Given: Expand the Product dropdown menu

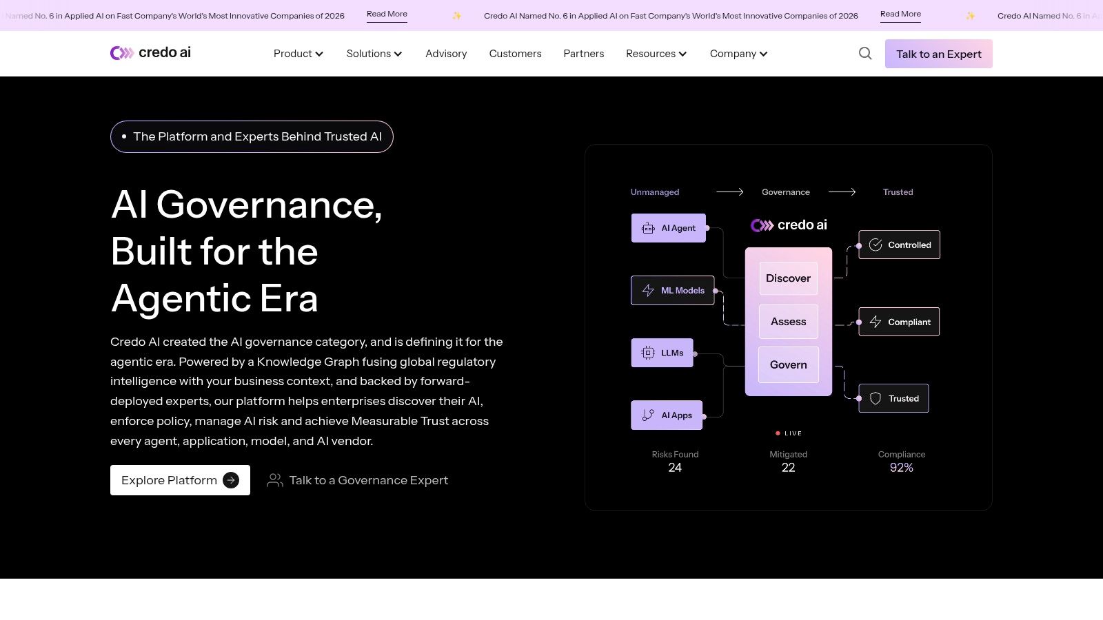Looking at the screenshot, I should tap(298, 54).
